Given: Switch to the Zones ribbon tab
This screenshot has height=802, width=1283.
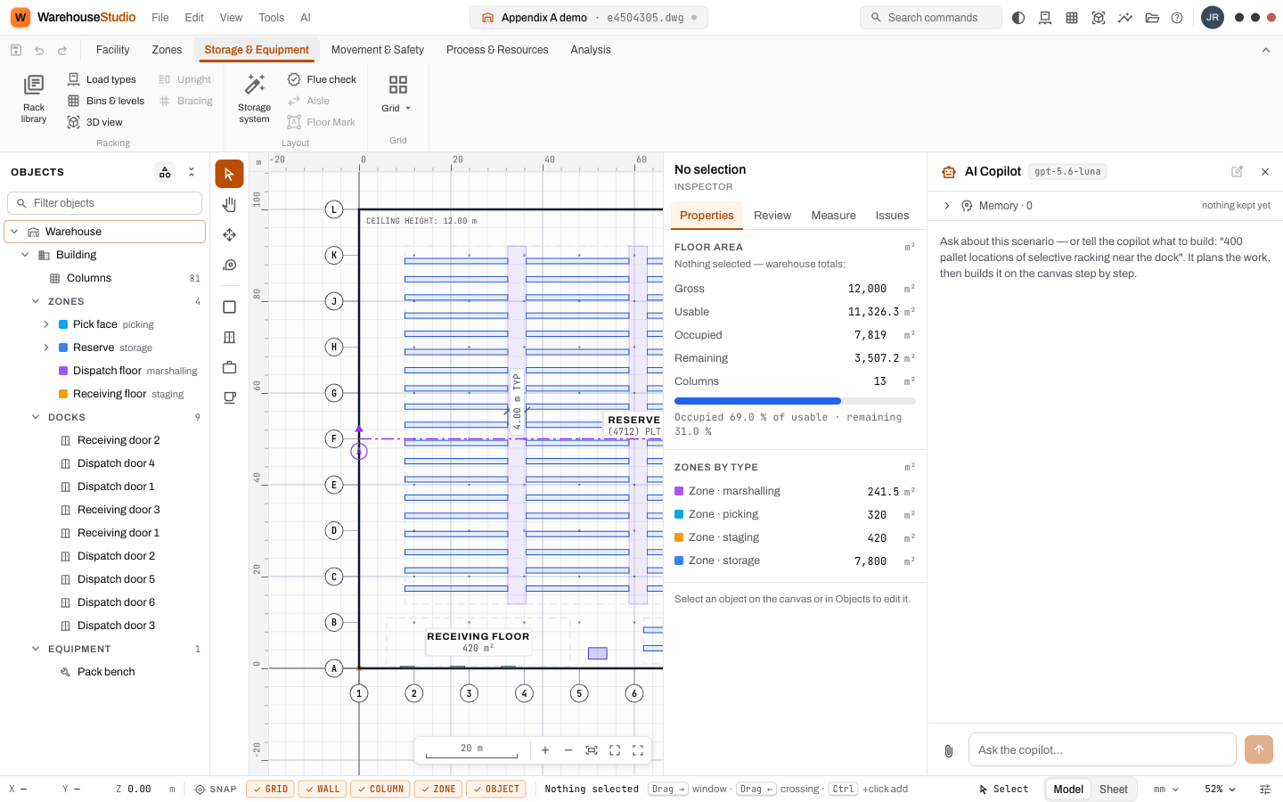Looking at the screenshot, I should point(167,50).
